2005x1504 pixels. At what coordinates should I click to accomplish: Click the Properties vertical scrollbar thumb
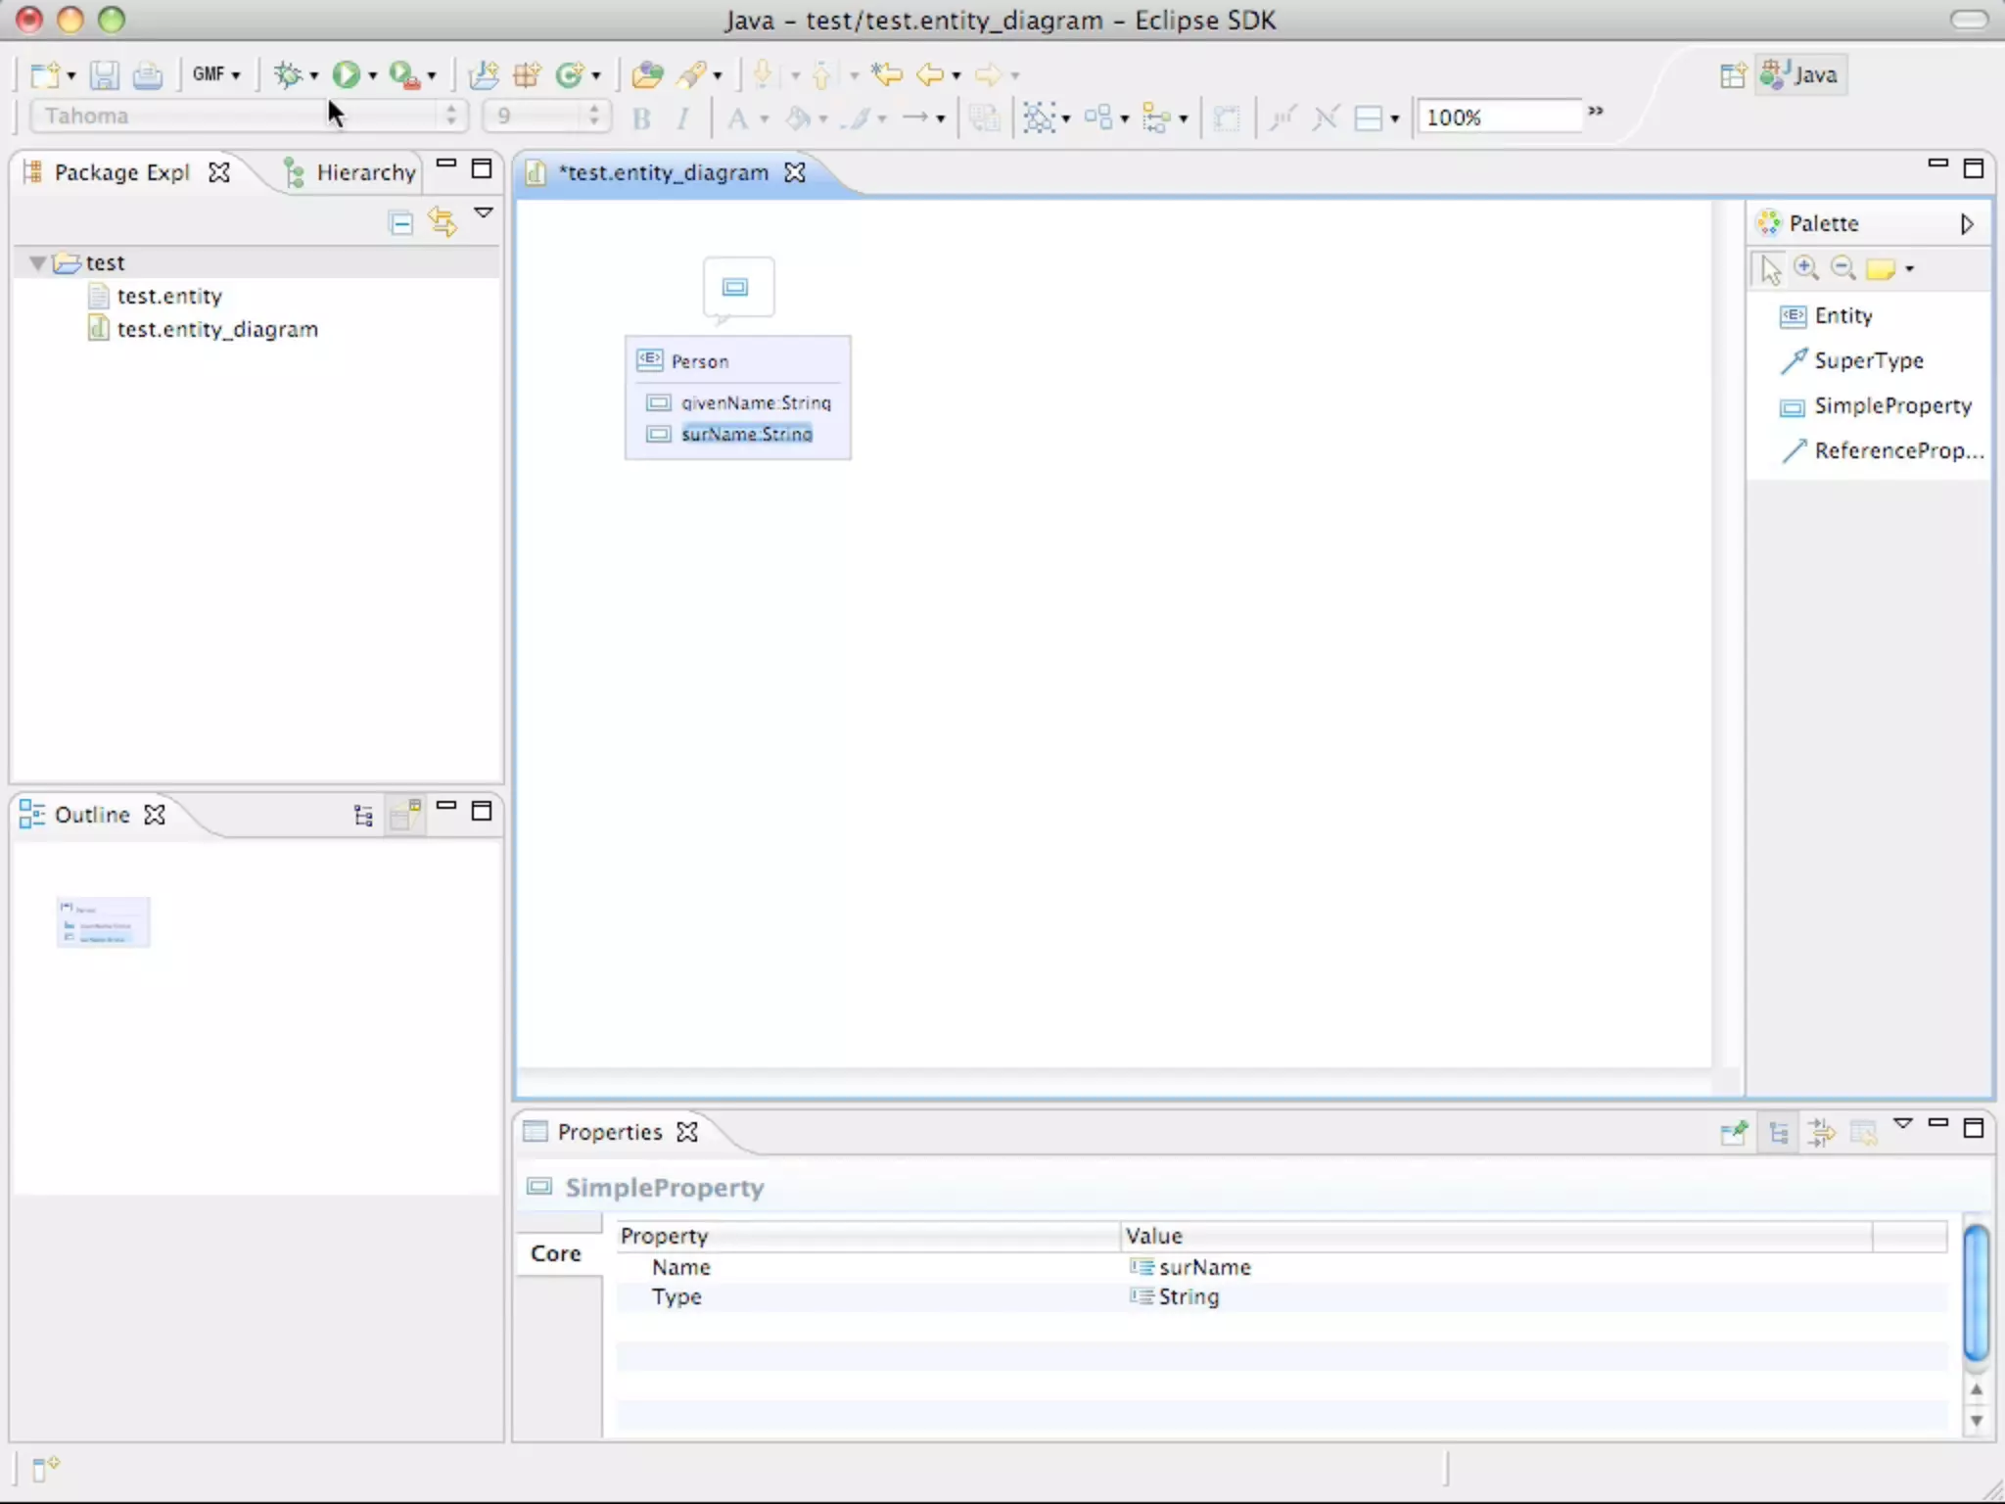pos(1976,1292)
